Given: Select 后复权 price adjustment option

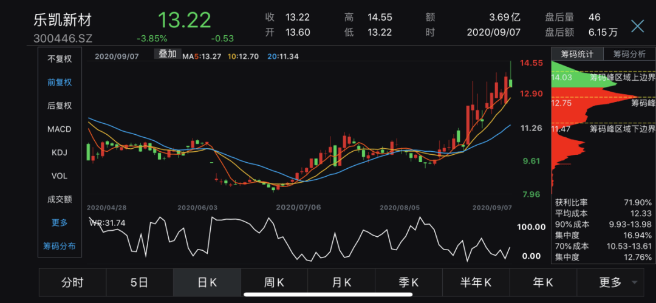Looking at the screenshot, I should 60,106.
